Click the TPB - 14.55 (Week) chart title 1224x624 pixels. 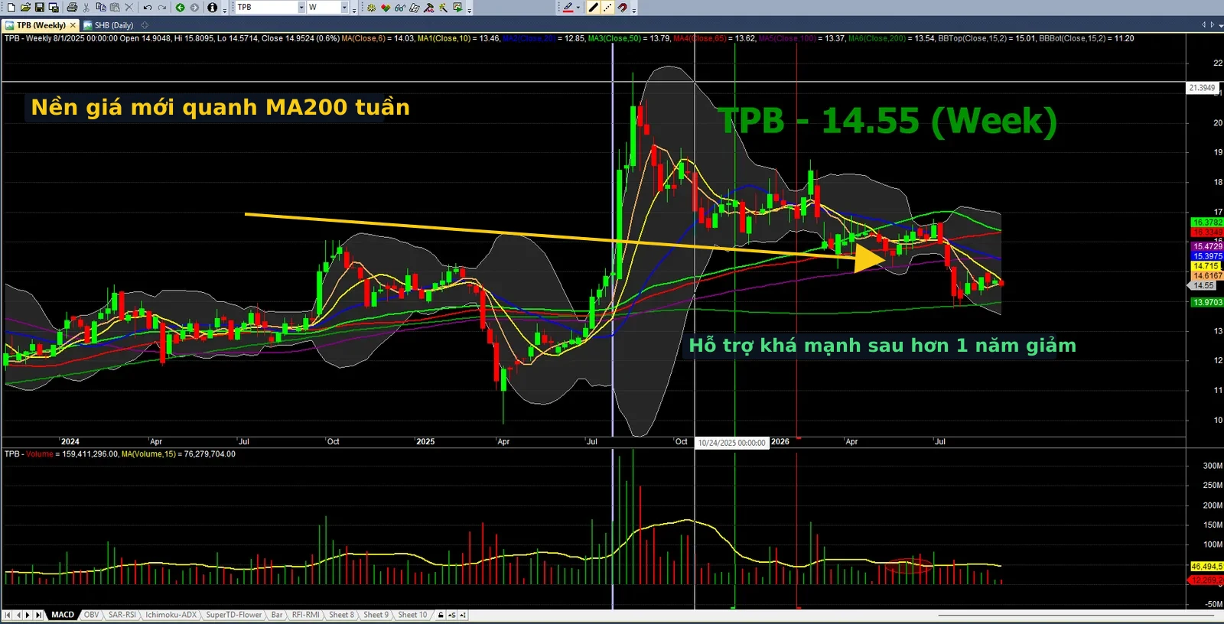(887, 121)
